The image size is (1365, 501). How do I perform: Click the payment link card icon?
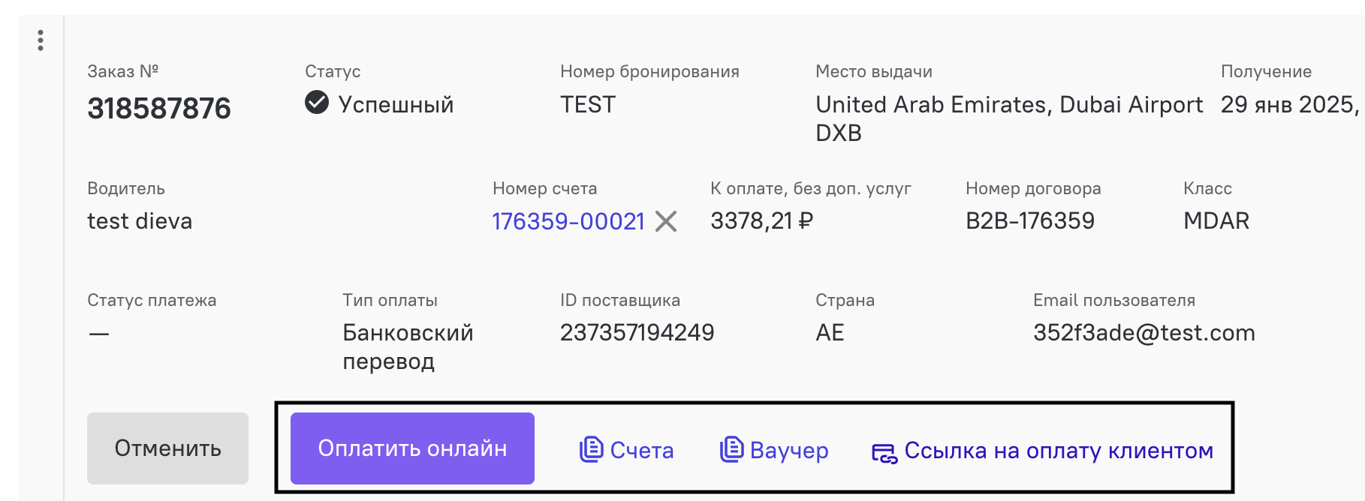click(884, 453)
